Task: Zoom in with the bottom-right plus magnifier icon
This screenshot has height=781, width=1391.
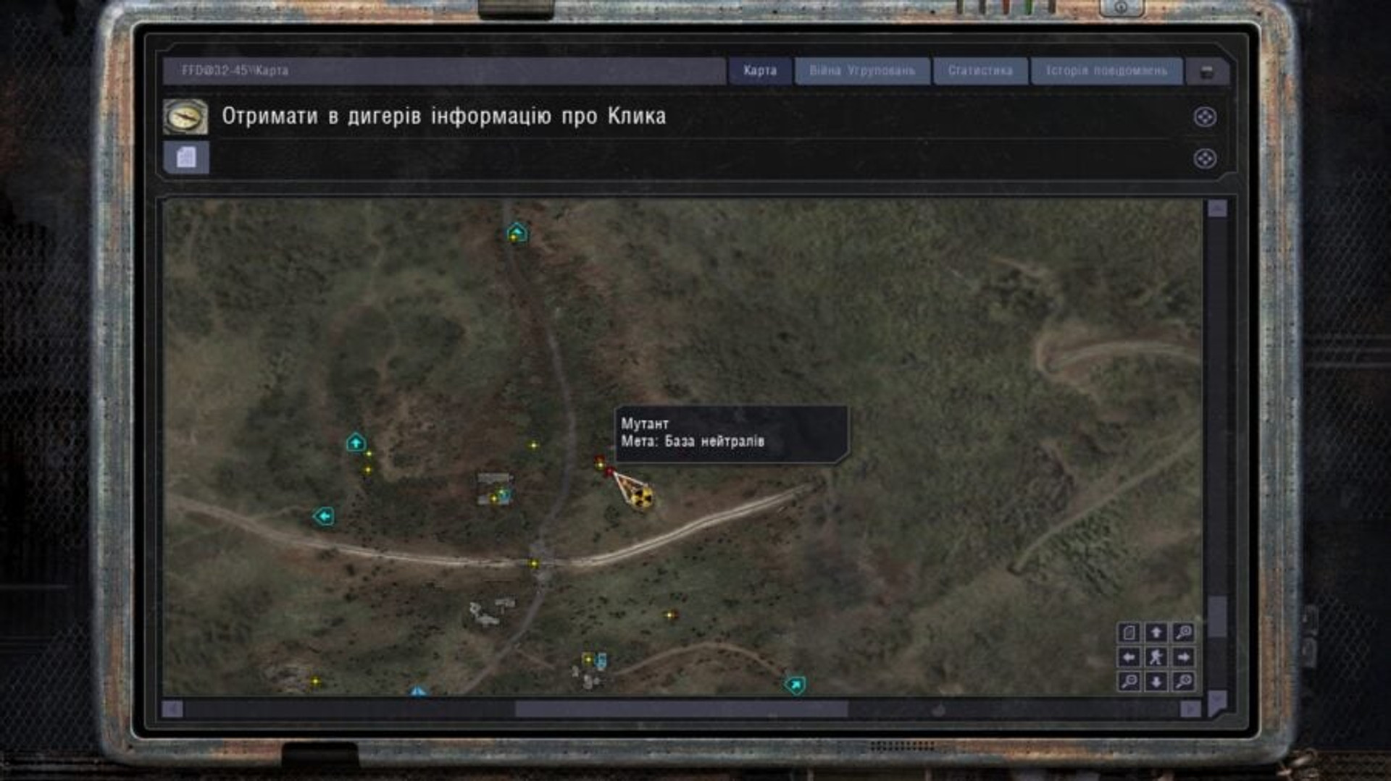Action: [1184, 681]
